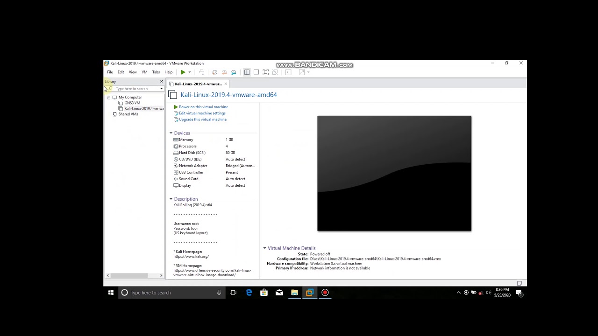Collapse the Description section
Screen dimensions: 598x336
pos(171,199)
